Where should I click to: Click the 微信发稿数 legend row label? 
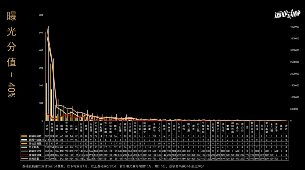35,143
